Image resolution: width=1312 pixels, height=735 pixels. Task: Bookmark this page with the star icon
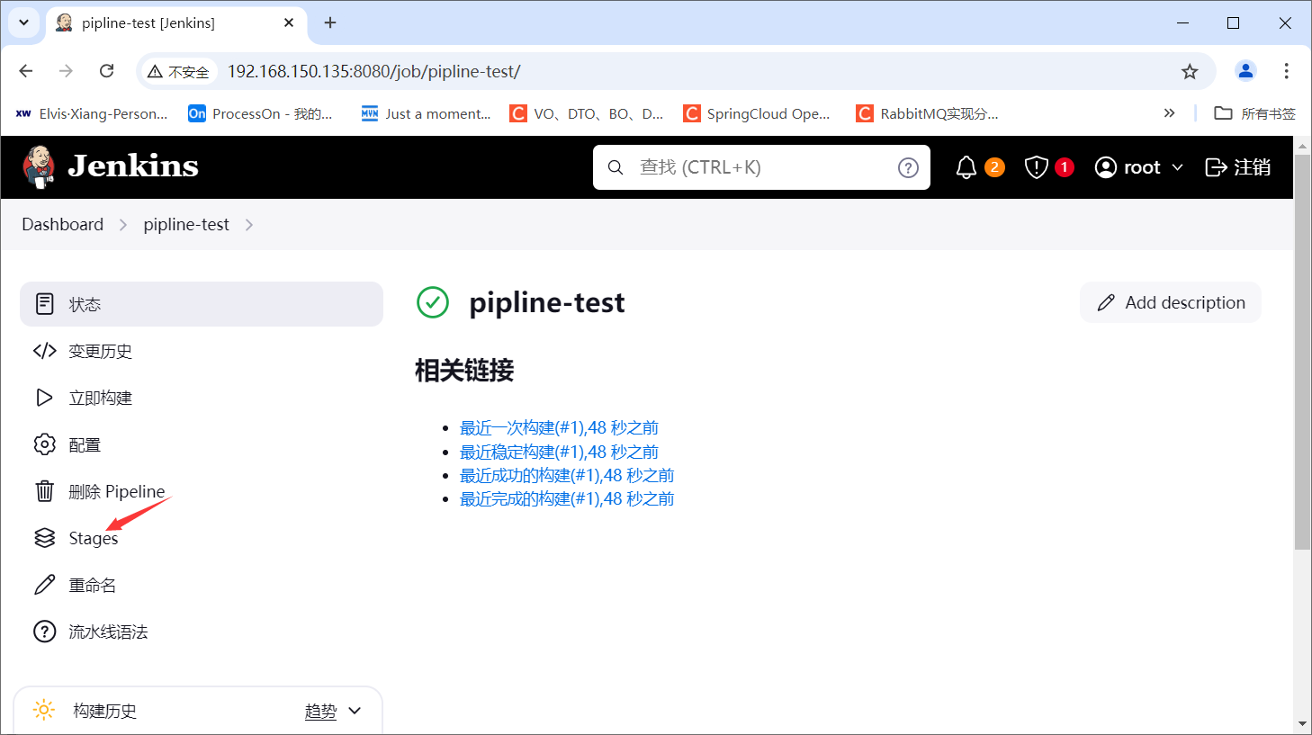point(1190,71)
